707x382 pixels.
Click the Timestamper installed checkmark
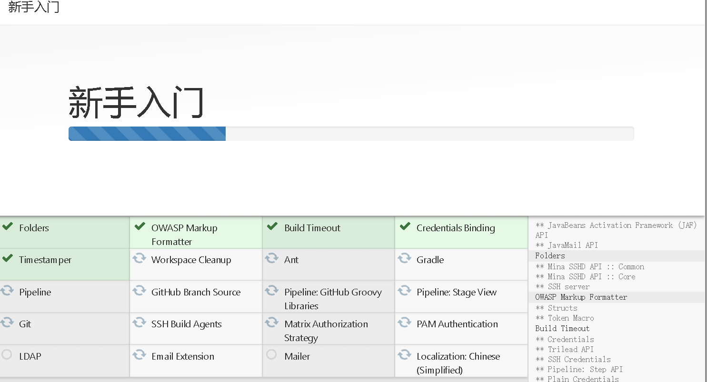7,258
